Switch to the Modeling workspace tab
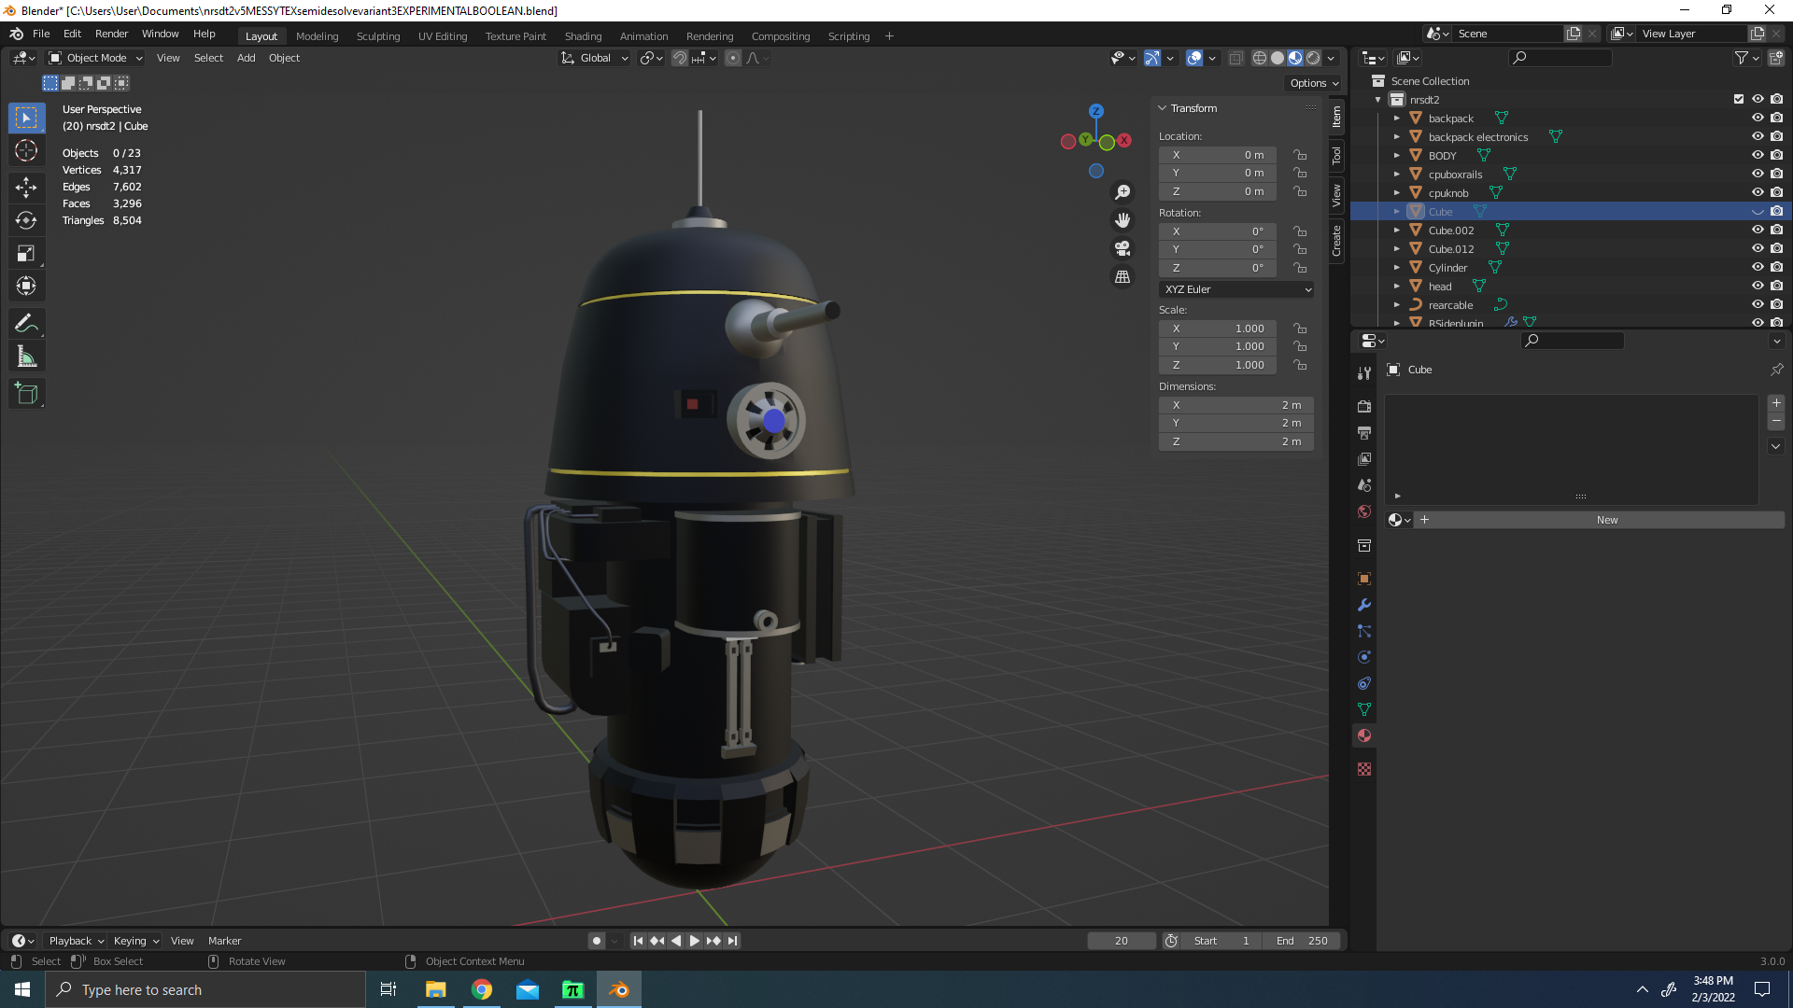1793x1008 pixels. (317, 36)
